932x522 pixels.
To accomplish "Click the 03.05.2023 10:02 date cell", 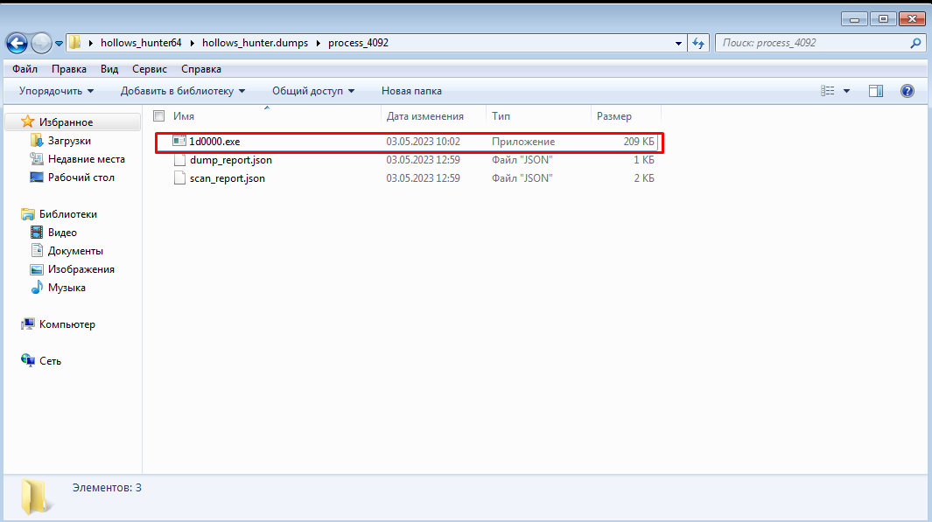I will [x=424, y=142].
